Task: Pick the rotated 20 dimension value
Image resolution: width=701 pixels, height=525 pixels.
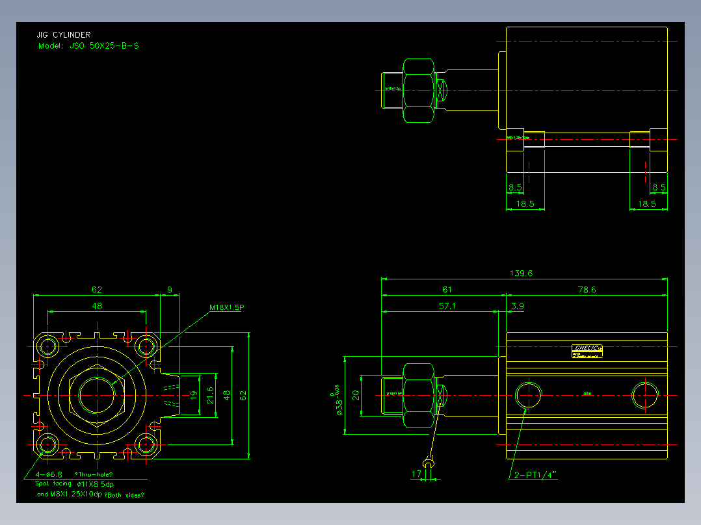Action: pyautogui.click(x=356, y=396)
